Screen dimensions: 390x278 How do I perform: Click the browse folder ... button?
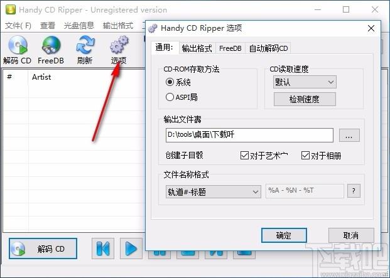pyautogui.click(x=349, y=136)
